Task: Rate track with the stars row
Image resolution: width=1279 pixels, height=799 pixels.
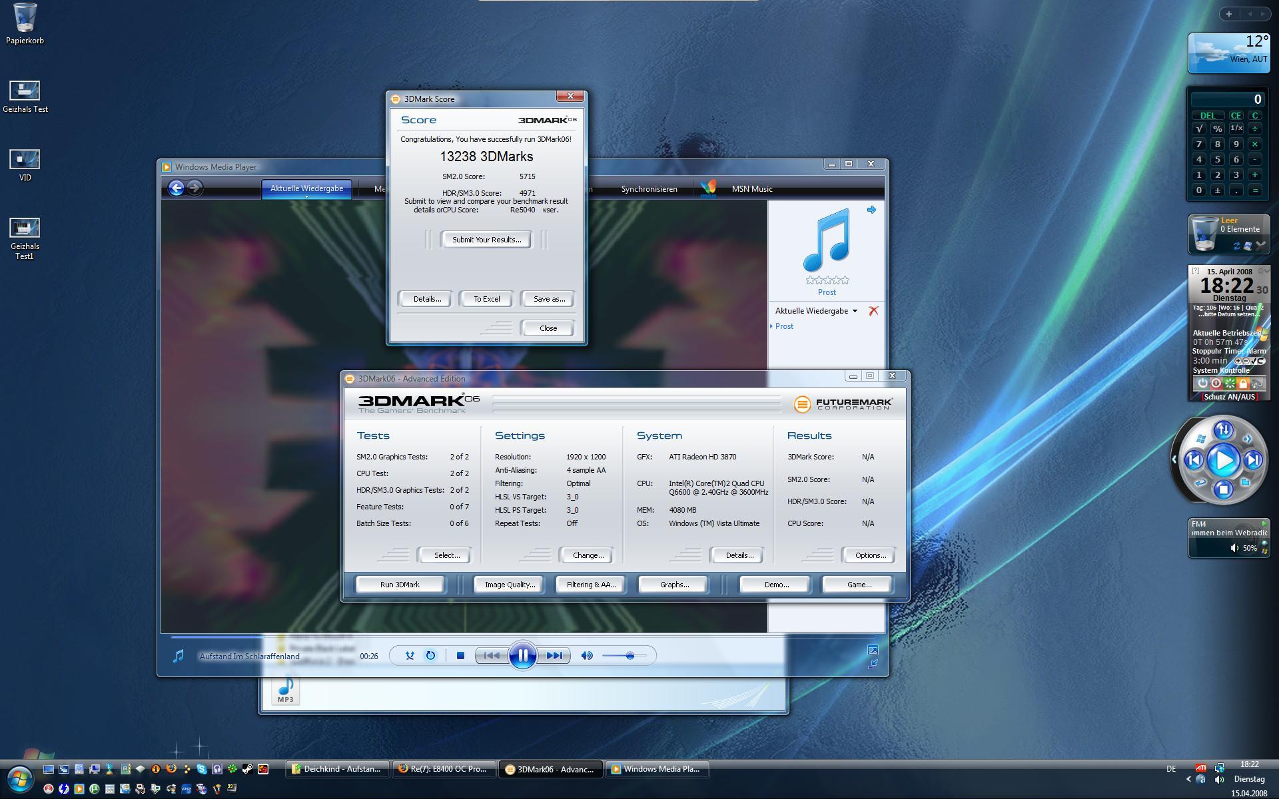Action: tap(827, 280)
